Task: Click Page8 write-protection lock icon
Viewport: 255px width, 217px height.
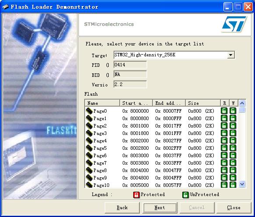Action: point(233,170)
